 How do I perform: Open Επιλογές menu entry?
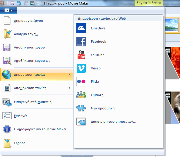pyautogui.click(x=37, y=116)
